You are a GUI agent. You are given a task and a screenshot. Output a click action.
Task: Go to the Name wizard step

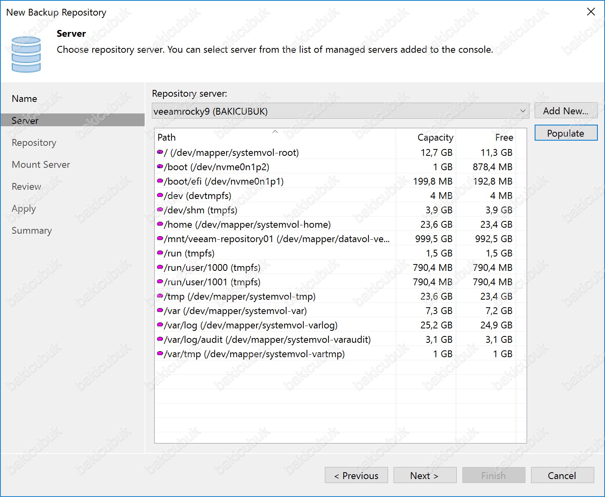(24, 99)
